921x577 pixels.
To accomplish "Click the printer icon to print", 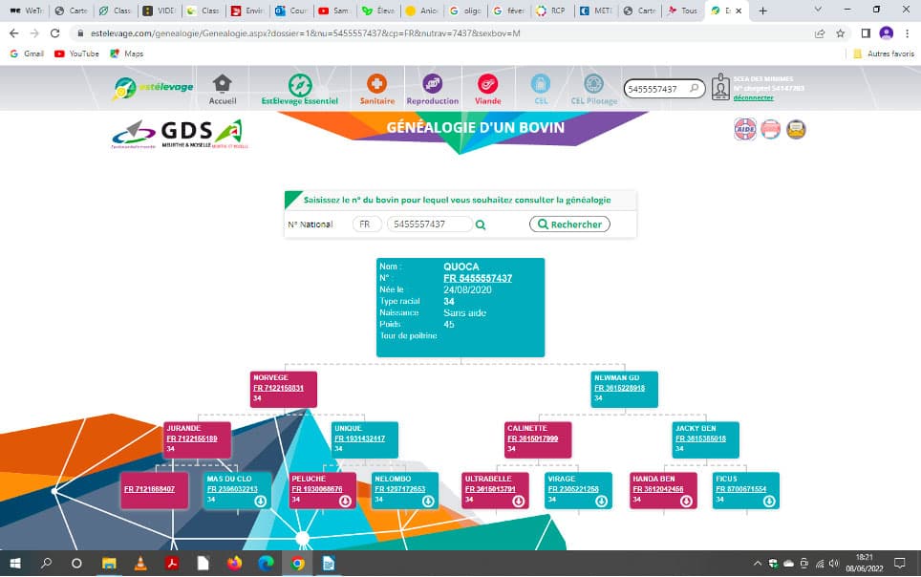I will [x=770, y=129].
